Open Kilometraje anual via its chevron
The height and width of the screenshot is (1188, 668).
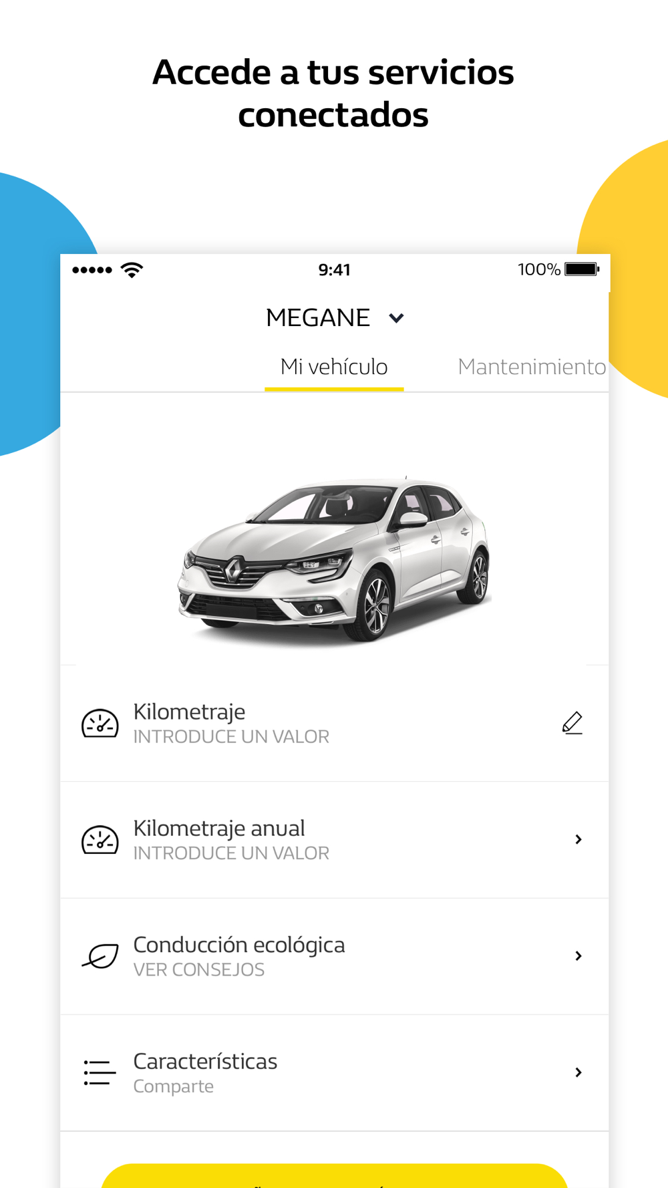pos(578,840)
